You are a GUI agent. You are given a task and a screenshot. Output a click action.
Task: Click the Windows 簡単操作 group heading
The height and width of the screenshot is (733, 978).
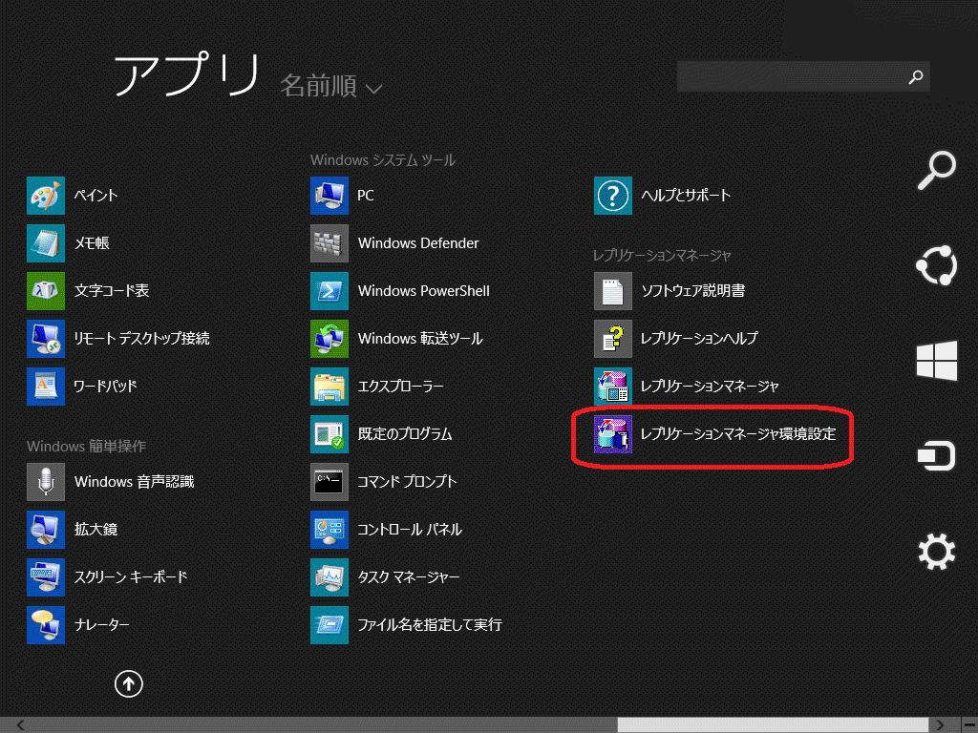86,447
